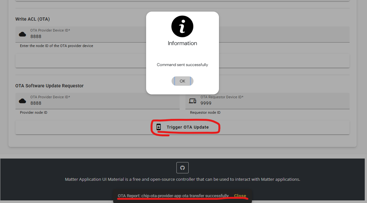The height and width of the screenshot is (203, 367).
Task: Click the Matter Application UI Material footer description
Action: [182, 179]
